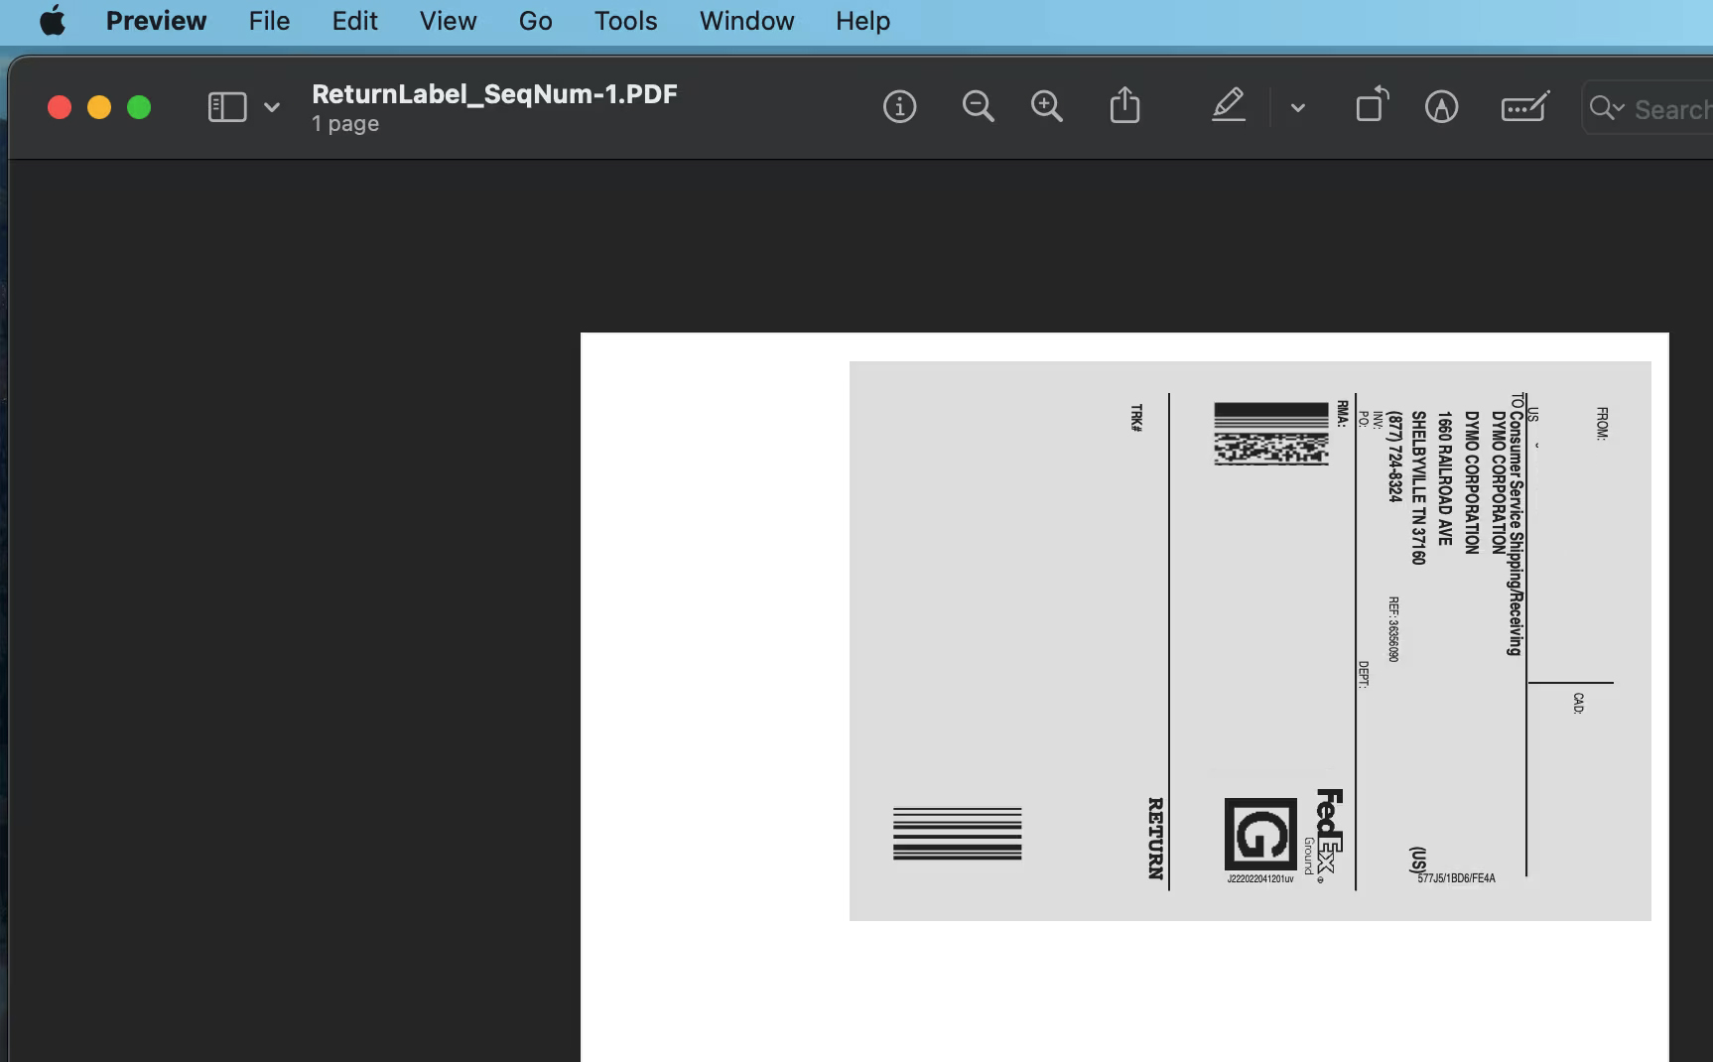Show the Markup toolbar
Screen dimensions: 1713x1062
point(1229,105)
